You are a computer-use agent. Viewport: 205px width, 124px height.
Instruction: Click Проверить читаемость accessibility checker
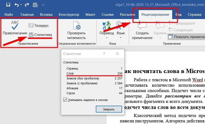pos(76,30)
